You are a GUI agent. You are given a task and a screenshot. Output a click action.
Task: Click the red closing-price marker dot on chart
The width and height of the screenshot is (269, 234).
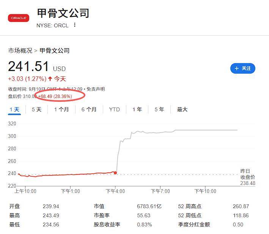click(115, 173)
